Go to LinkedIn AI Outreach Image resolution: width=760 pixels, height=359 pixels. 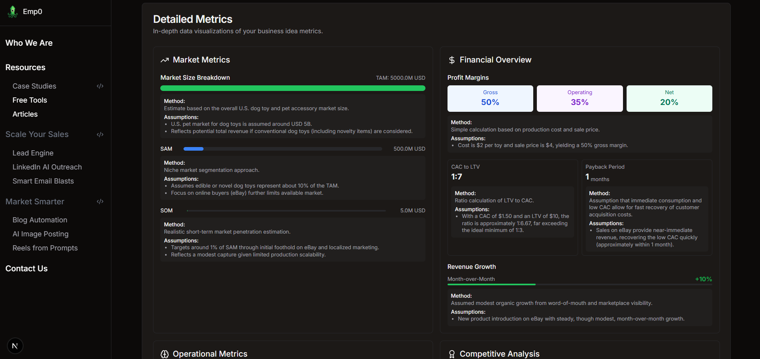47,167
